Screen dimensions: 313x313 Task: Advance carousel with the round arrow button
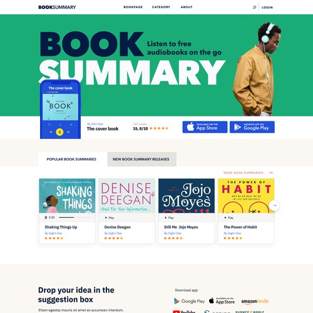tap(274, 205)
